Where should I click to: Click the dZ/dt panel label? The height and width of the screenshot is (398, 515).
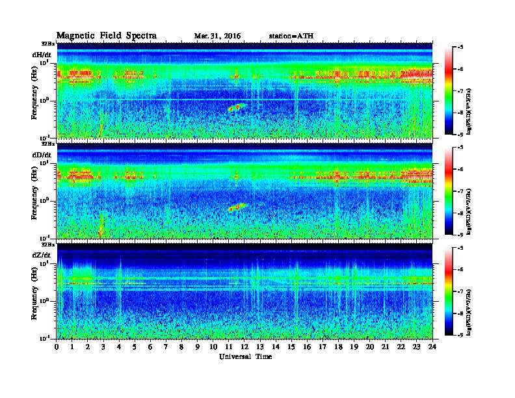coord(42,255)
